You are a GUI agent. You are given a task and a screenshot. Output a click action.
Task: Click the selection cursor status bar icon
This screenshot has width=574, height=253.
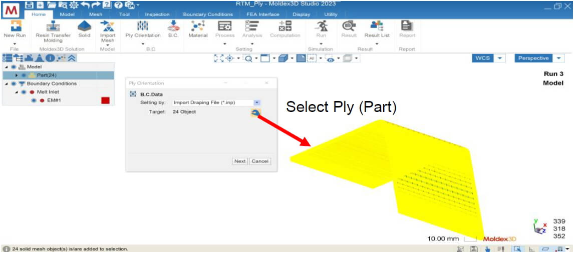point(517,248)
